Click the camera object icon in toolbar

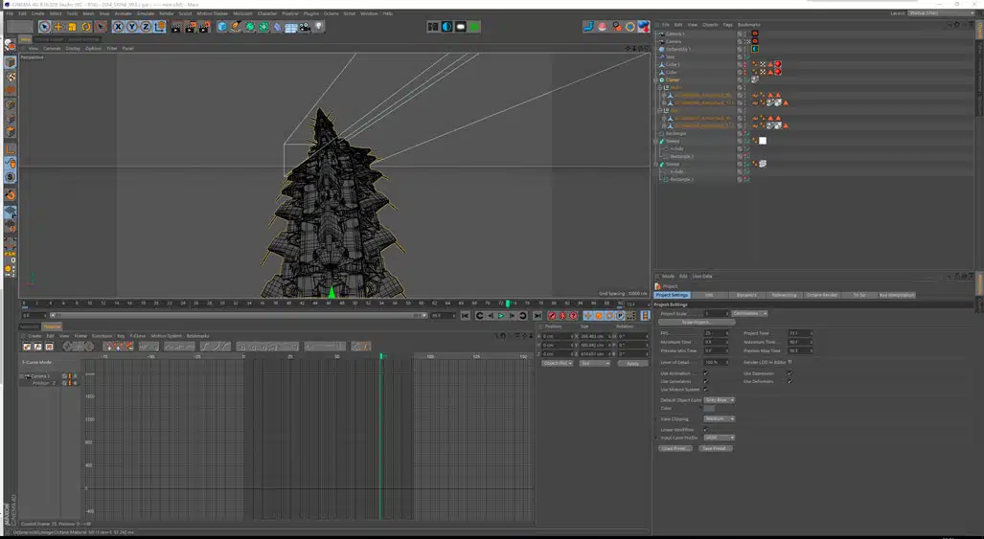305,27
